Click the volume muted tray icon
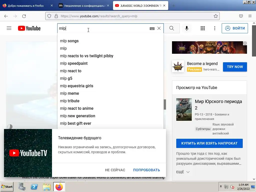This screenshot has height=192, width=256. 232,187
